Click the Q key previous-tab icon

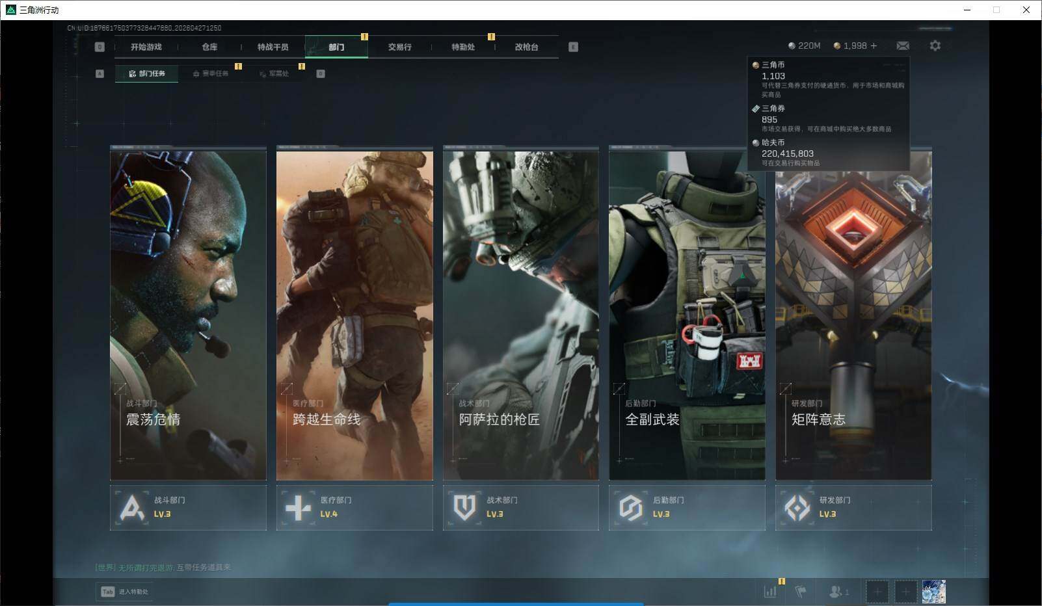point(100,47)
